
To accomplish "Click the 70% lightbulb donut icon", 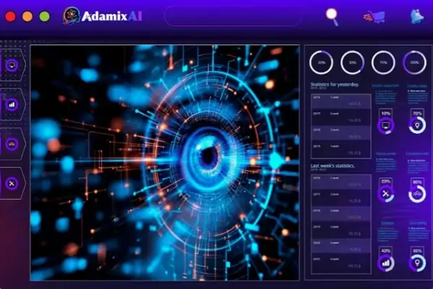I will pos(417,125).
